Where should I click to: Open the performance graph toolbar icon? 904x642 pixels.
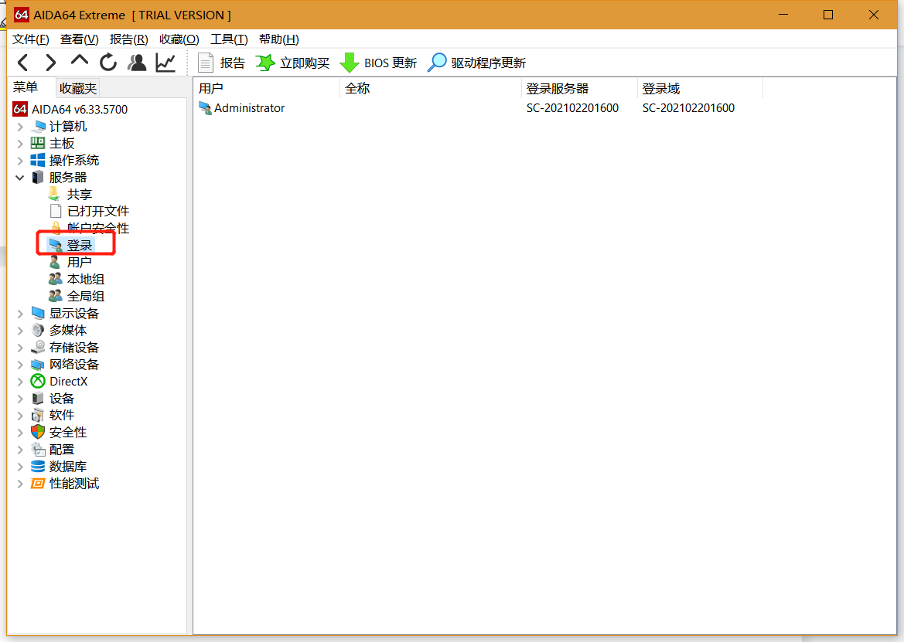(x=165, y=63)
